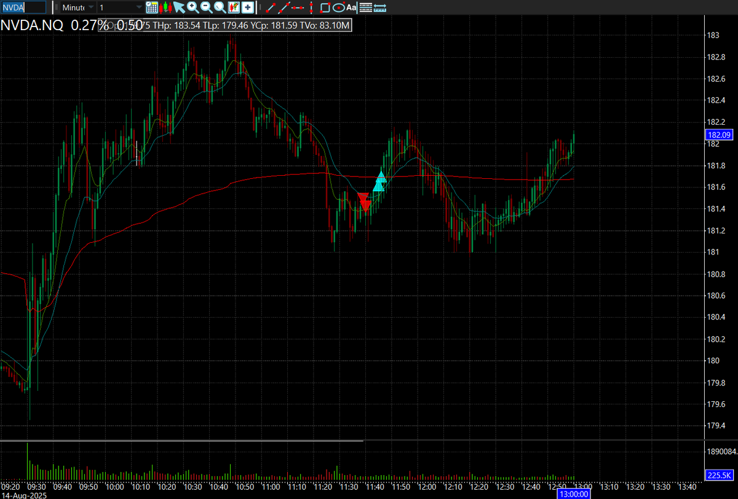Select the rectangle drawing tool

point(325,7)
